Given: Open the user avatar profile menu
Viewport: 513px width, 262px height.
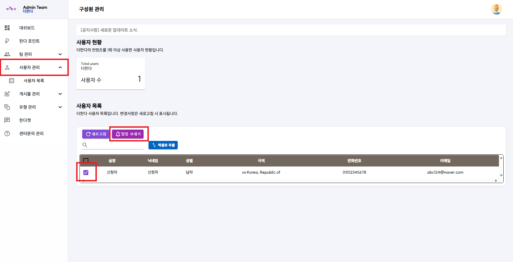Looking at the screenshot, I should click(496, 9).
